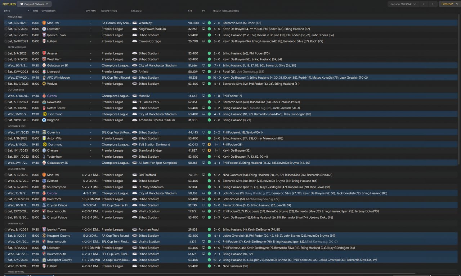This screenshot has width=461, height=276.
Task: Sort by the DATE column header
Action: (7, 11)
